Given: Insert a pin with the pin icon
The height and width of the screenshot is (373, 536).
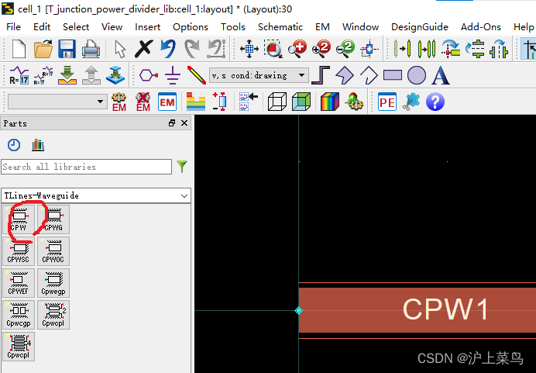Looking at the screenshot, I should click(x=149, y=75).
